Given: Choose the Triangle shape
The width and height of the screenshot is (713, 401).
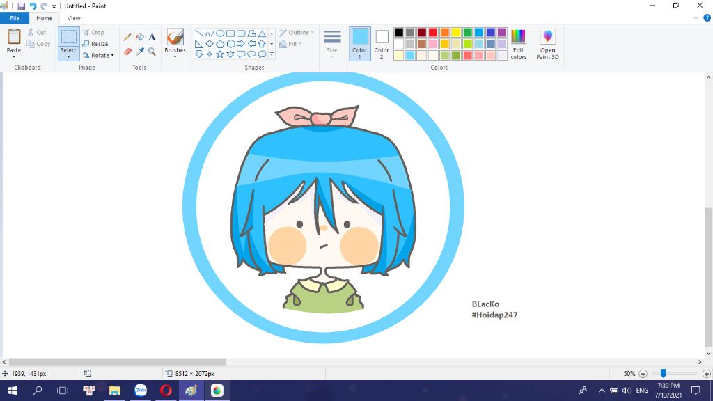Looking at the screenshot, I should click(262, 33).
